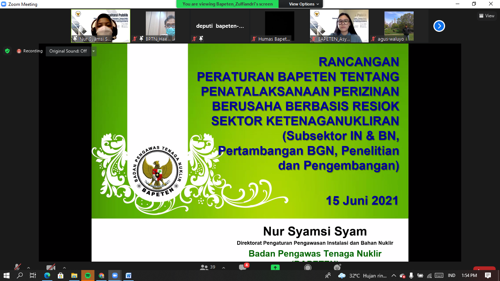Screen dimensions: 500x281
Task: Click the red Recording indicator
Action: (30, 51)
